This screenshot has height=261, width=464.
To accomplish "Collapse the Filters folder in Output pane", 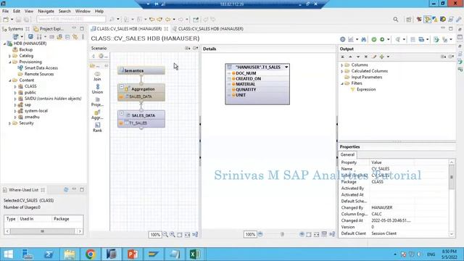I will point(342,83).
